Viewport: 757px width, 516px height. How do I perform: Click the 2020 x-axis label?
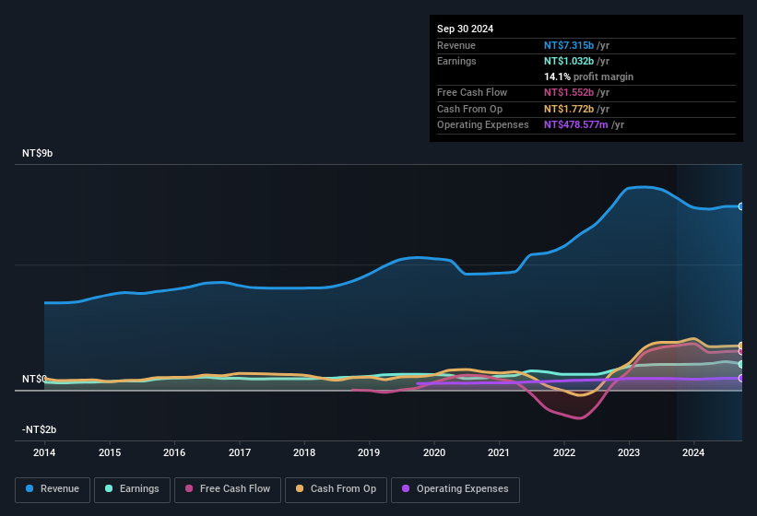[434, 452]
